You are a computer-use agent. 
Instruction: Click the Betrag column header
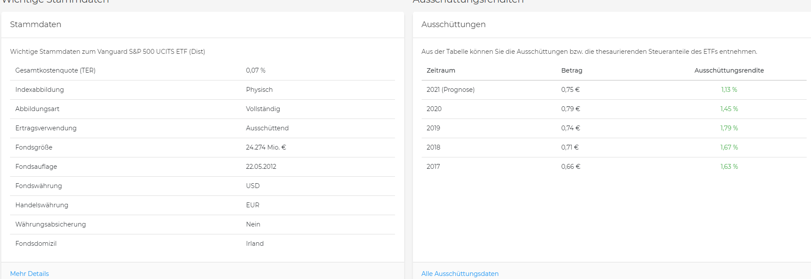572,70
